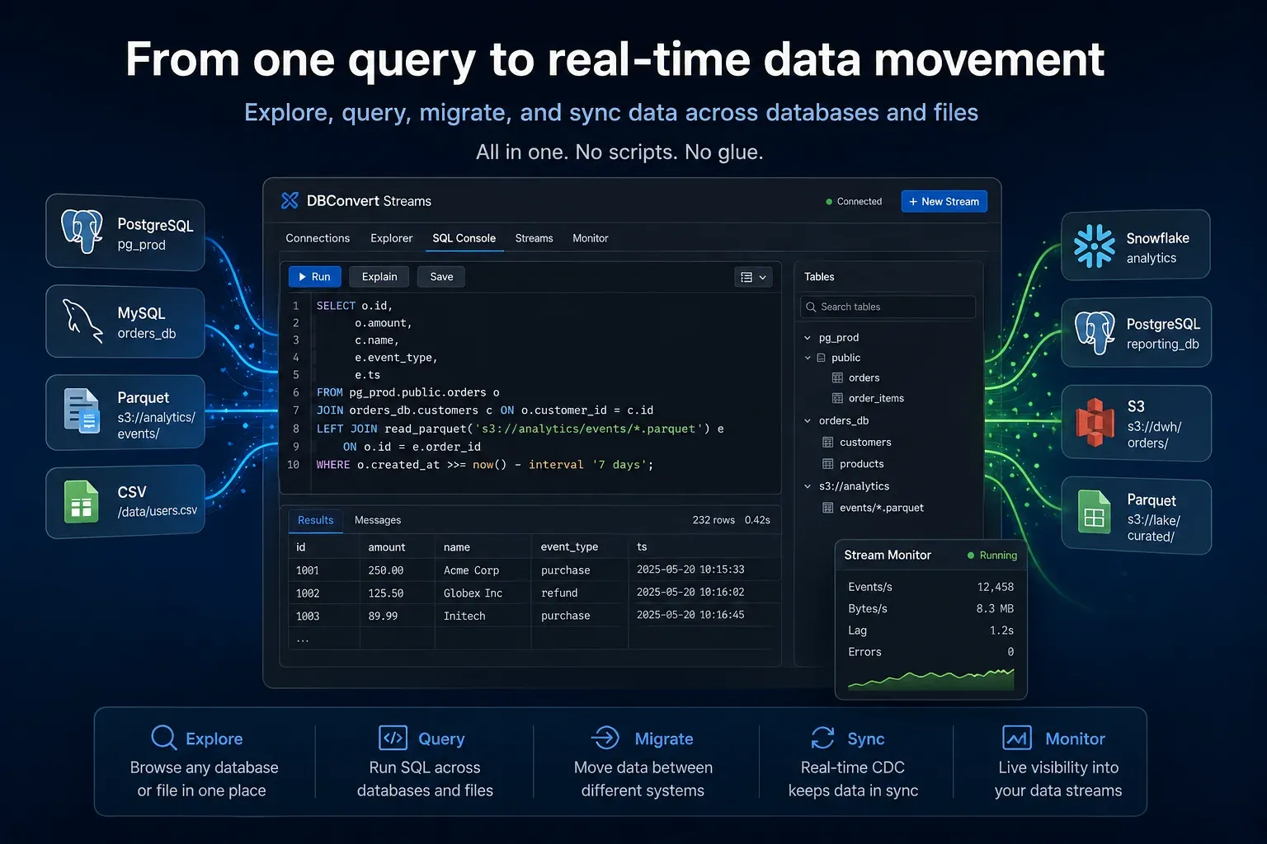Save the current query
Screen dimensions: 1267x844
pyautogui.click(x=441, y=277)
